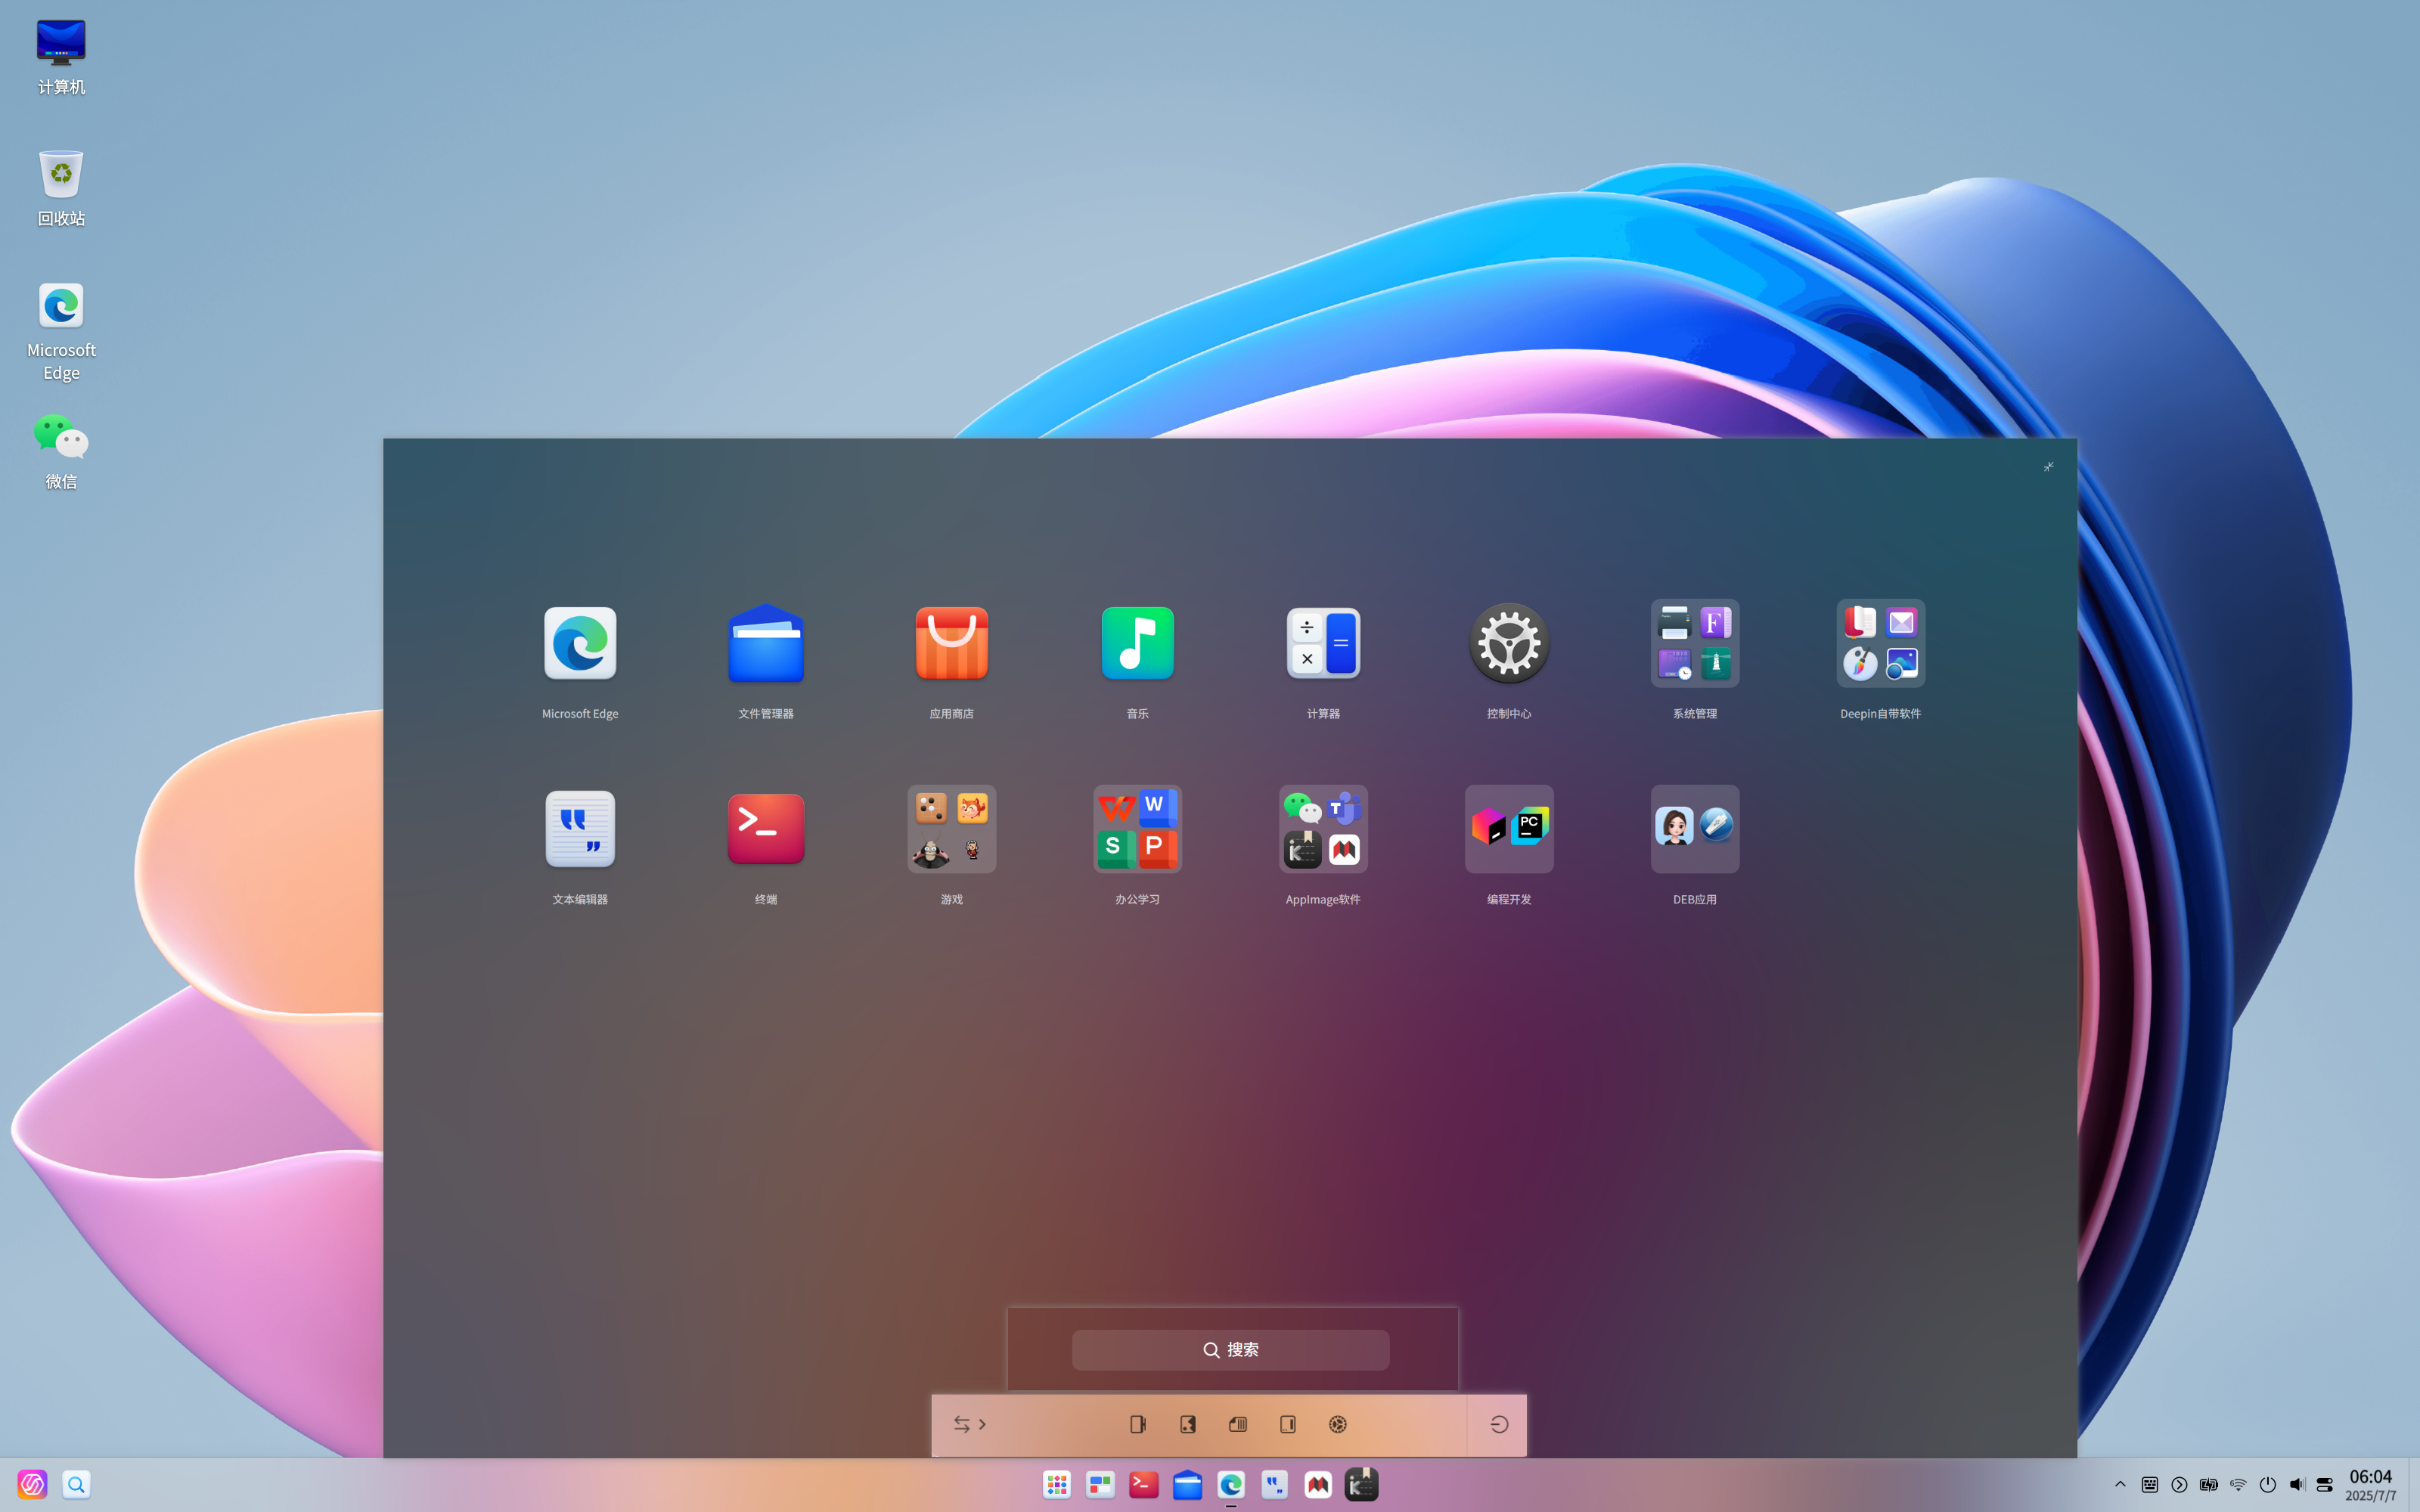Screen dimensions: 2420x1512
Task: Expand the 办公学习 folder
Action: point(1137,828)
